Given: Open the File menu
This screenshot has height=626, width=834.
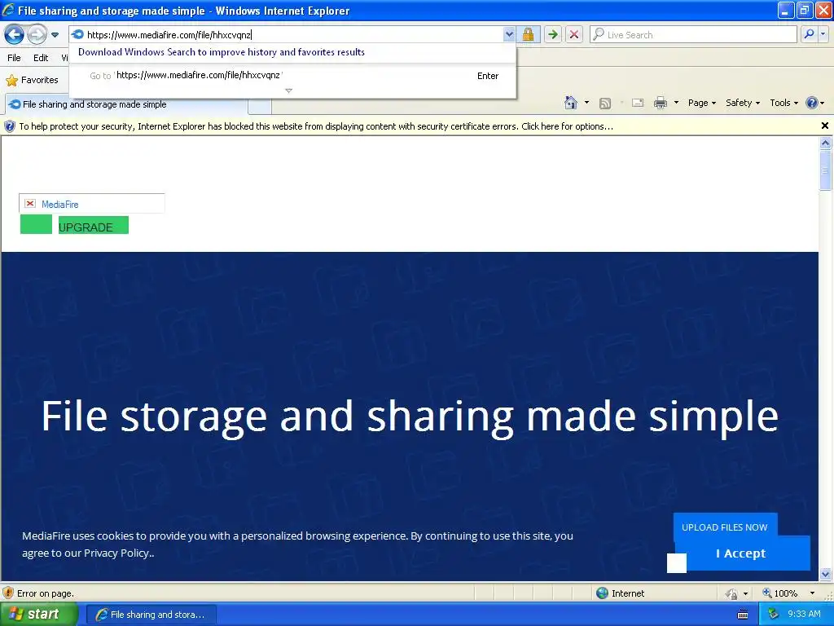Looking at the screenshot, I should (15, 58).
